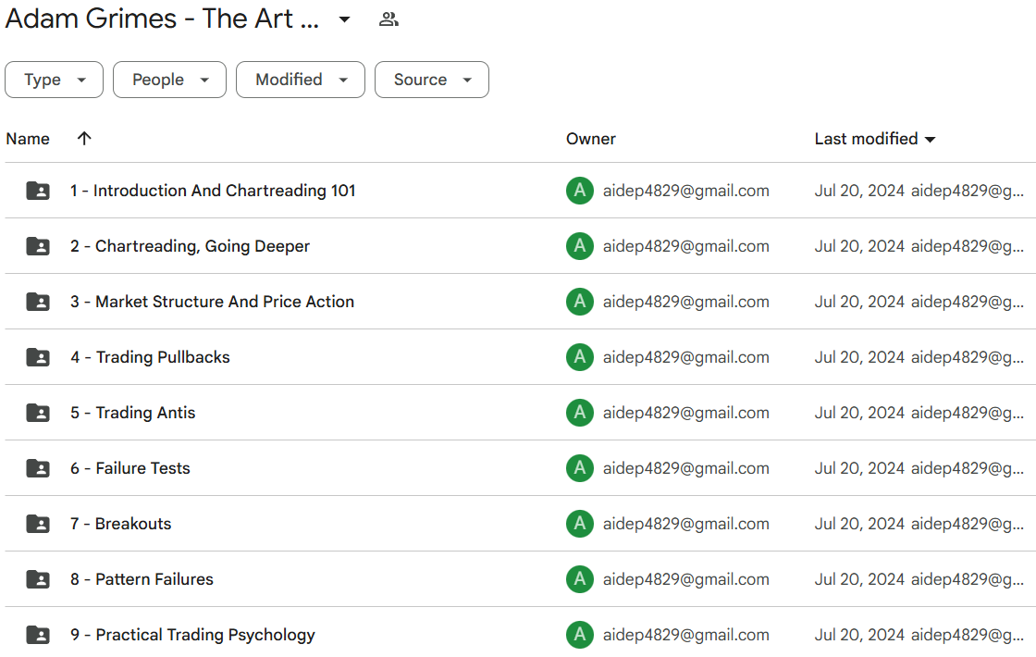Select '5 - Trading Antis' folder name
1036x657 pixels.
(133, 413)
